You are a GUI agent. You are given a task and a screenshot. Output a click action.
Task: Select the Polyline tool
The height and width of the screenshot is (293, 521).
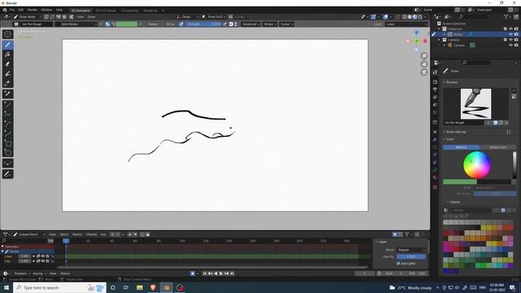click(7, 114)
